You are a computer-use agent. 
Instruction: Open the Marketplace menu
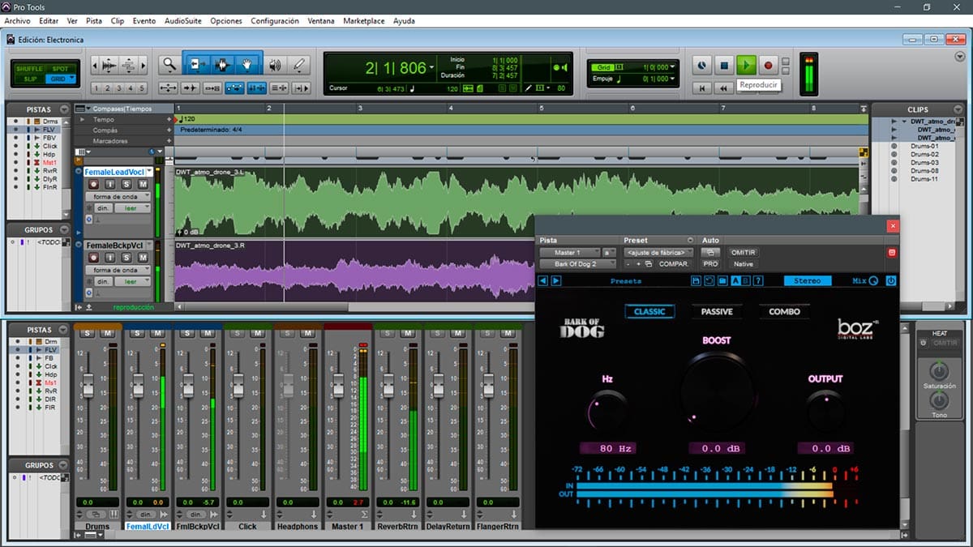[x=363, y=20]
